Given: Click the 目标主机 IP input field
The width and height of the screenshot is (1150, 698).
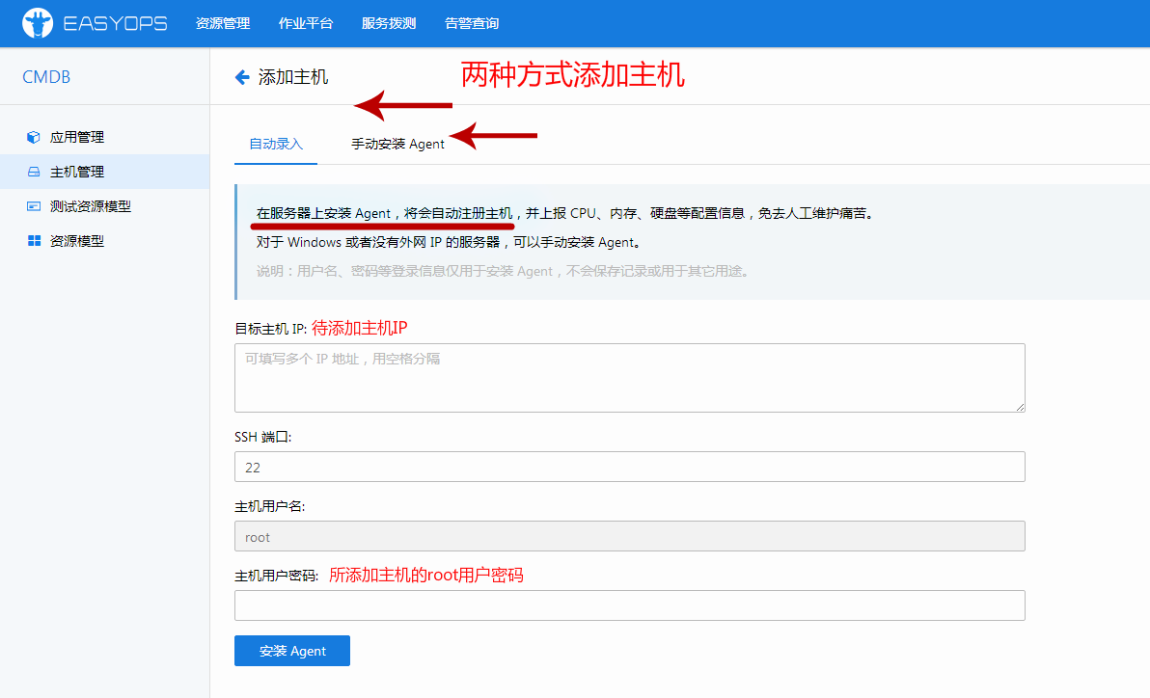Looking at the screenshot, I should click(x=627, y=376).
